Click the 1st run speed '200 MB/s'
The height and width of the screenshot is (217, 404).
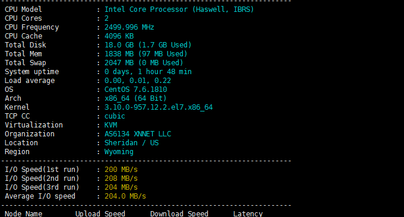point(121,170)
